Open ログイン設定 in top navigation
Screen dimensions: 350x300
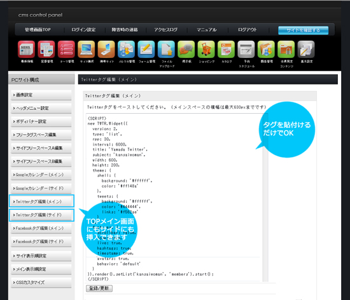(83, 30)
